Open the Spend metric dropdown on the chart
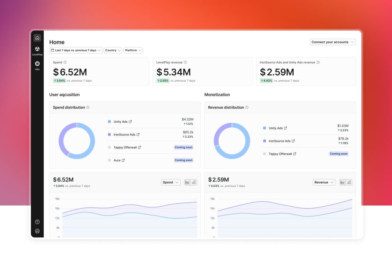The height and width of the screenshot is (268, 392). (x=170, y=182)
